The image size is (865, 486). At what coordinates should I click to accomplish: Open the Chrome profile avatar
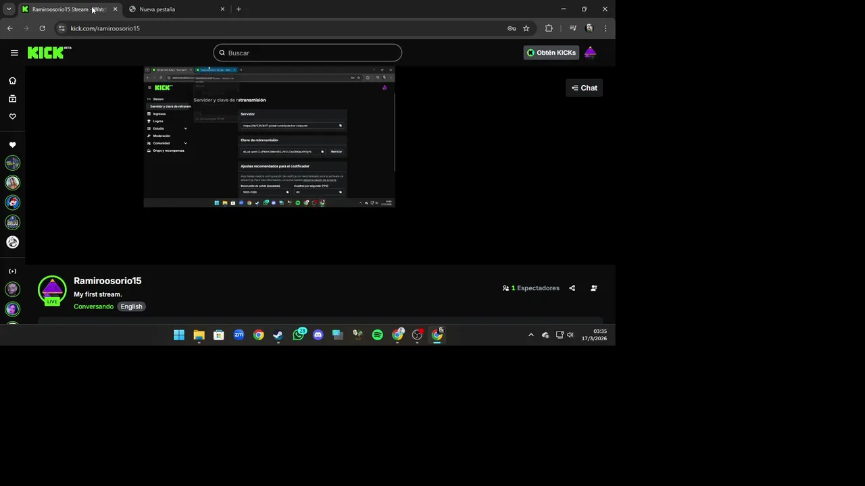click(589, 28)
